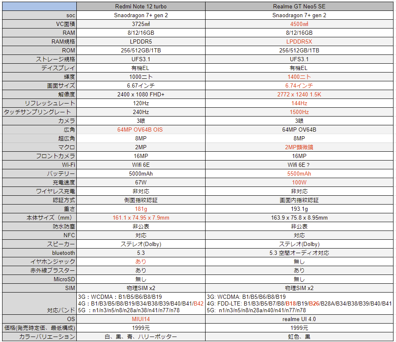Select the '100W' charging cell
Screen dimensions: 396x342
pyautogui.click(x=299, y=182)
